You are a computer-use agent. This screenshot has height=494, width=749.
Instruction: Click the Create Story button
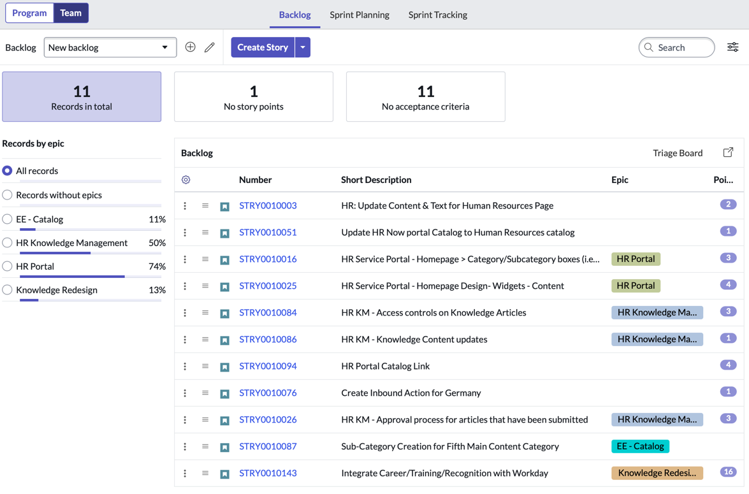(x=263, y=47)
